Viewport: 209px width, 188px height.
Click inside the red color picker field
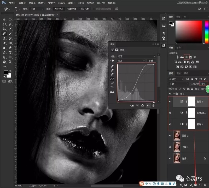(189, 32)
